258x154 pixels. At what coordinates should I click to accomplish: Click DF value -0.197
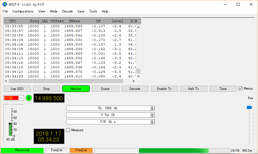pyautogui.click(x=98, y=44)
